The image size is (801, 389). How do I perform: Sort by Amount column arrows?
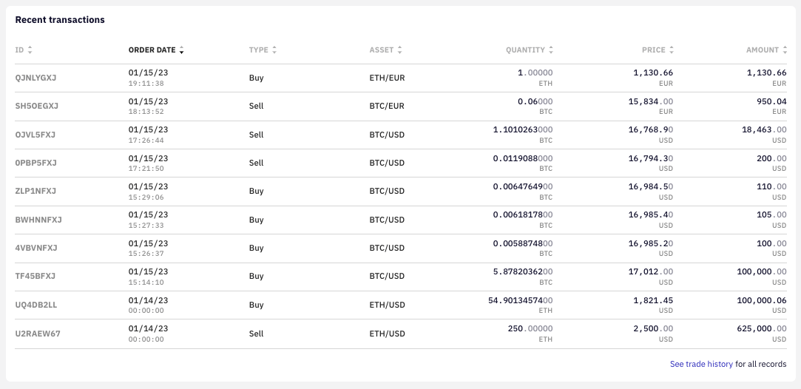785,50
